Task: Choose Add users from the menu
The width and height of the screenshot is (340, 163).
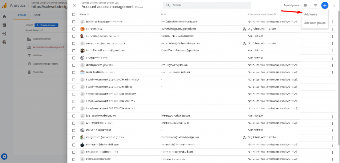Action: click(311, 15)
